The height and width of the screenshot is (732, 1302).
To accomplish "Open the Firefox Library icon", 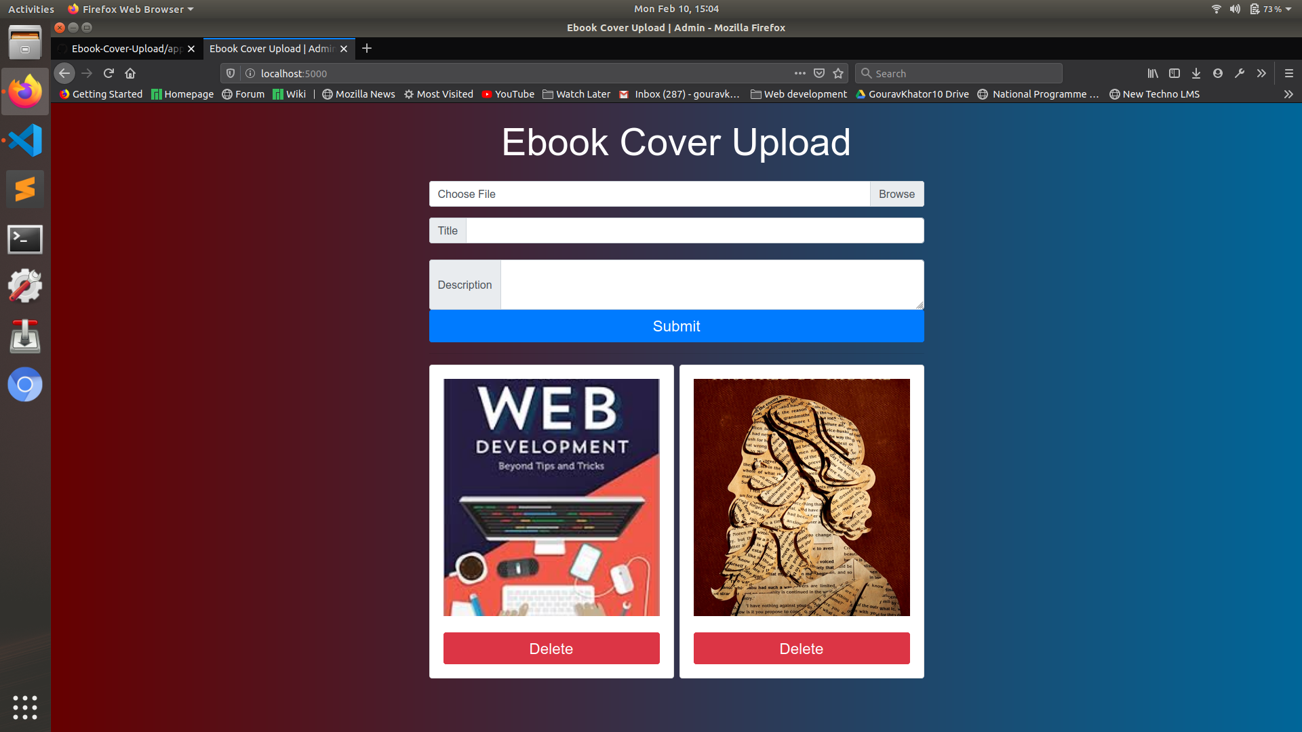I will [1153, 73].
